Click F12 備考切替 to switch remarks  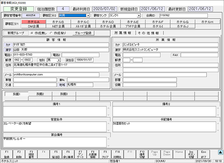coord(142,154)
